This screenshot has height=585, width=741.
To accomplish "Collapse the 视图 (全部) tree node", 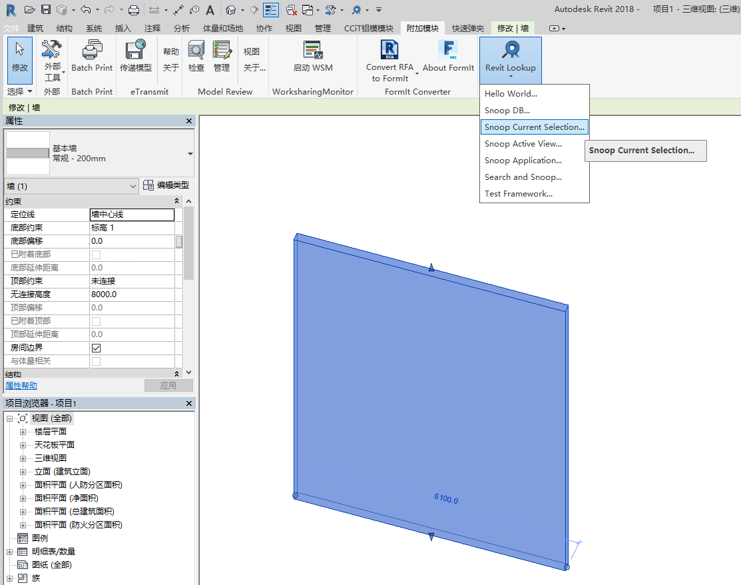I will pyautogui.click(x=9, y=418).
